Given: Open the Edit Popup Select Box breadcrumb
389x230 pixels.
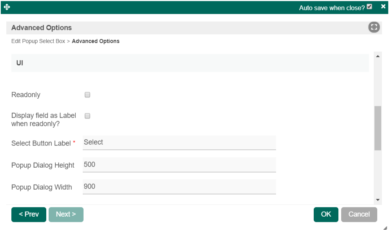Looking at the screenshot, I should click(38, 41).
